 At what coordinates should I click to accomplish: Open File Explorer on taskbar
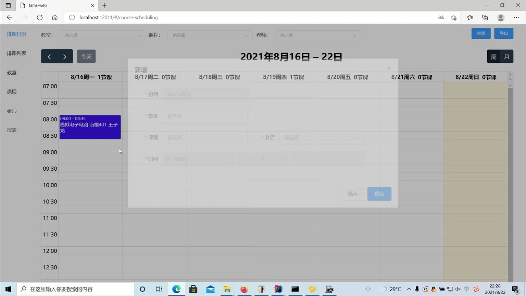point(227,289)
